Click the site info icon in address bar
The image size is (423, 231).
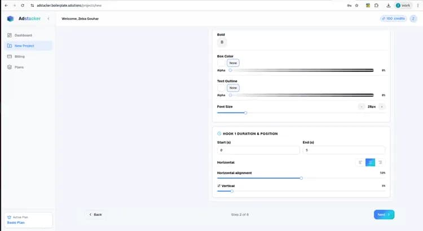(x=32, y=6)
